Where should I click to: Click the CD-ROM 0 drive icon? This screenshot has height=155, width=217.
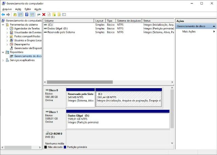pos(47,133)
